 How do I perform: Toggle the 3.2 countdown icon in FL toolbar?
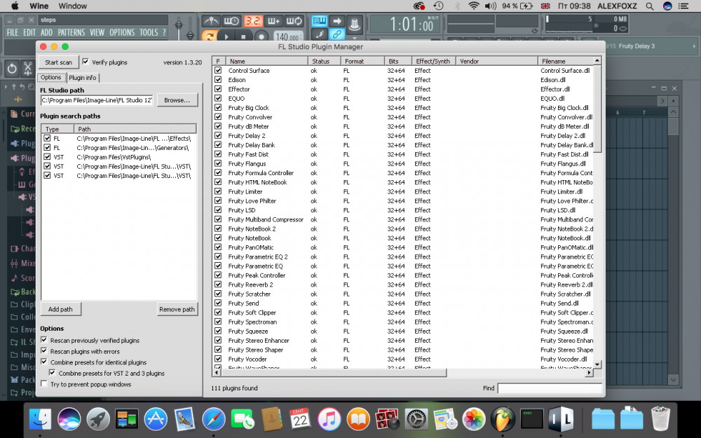click(x=253, y=20)
